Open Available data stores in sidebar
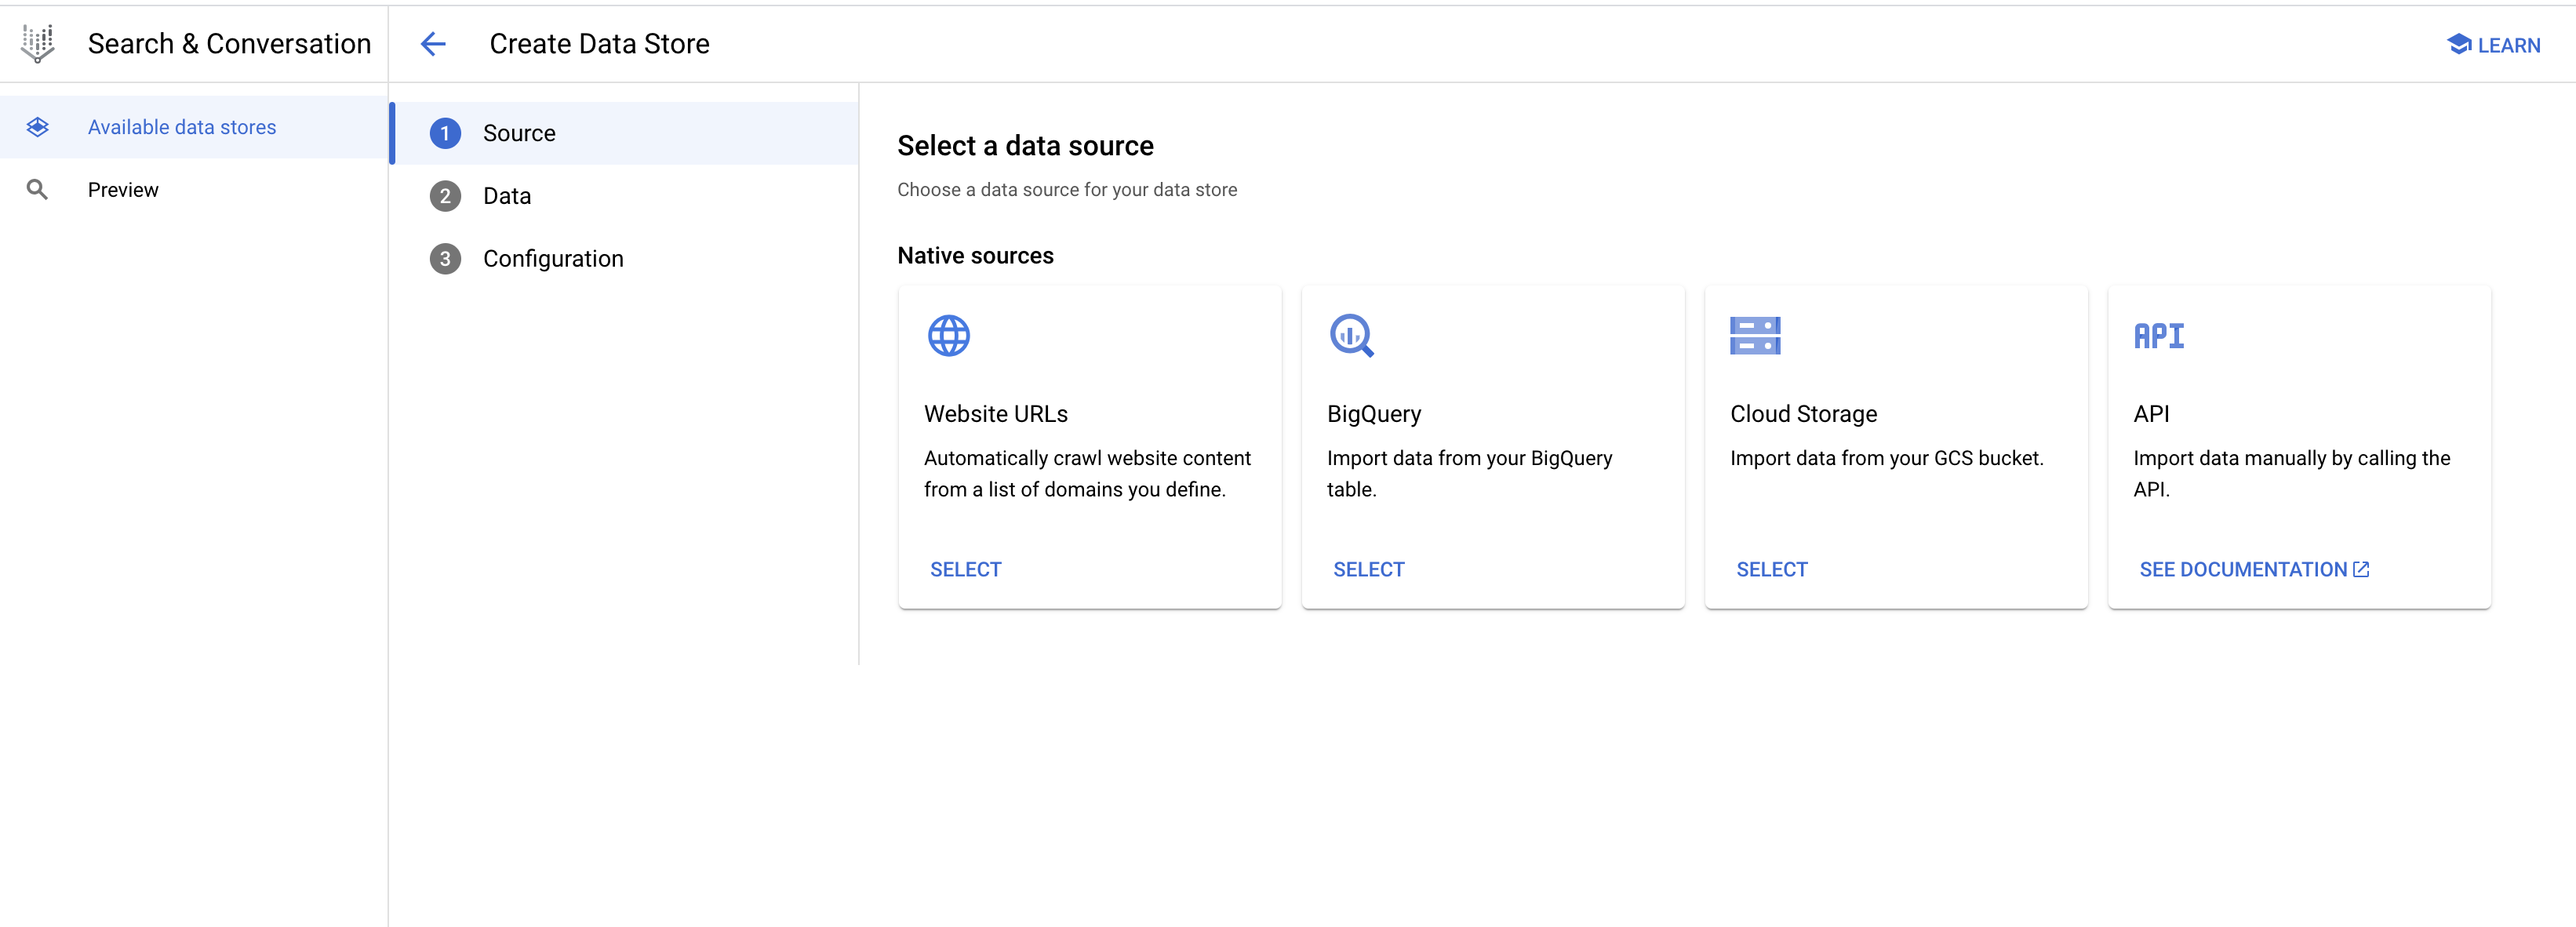Viewport: 2576px width, 927px height. [x=193, y=127]
